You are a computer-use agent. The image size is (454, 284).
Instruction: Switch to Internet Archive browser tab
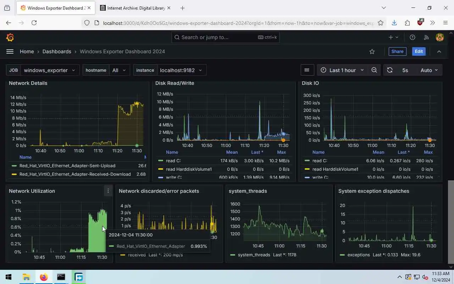135,8
